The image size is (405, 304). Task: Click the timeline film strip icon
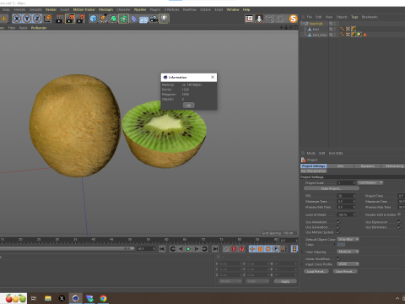click(294, 249)
